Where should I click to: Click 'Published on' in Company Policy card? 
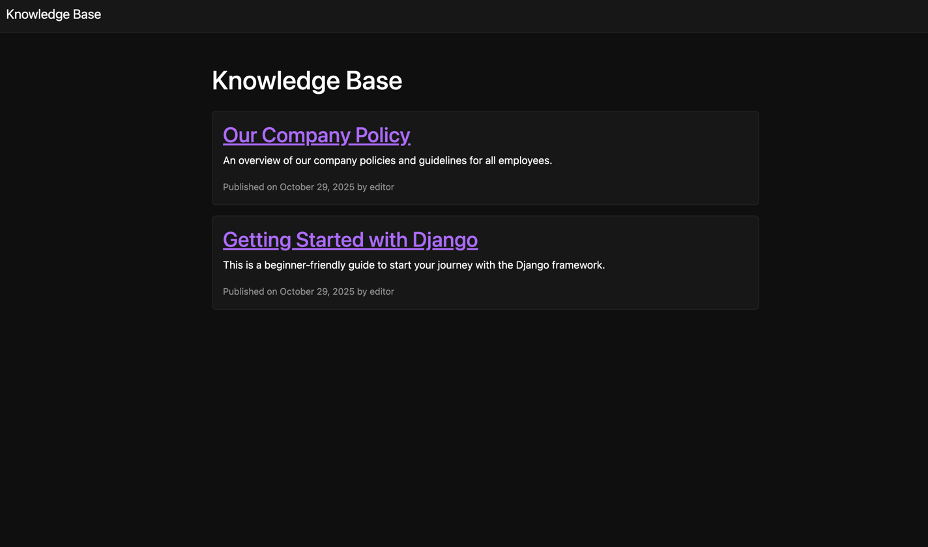click(250, 187)
